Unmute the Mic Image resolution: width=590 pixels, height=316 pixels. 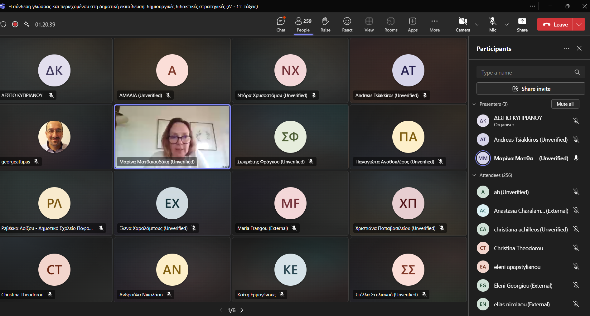pos(492,24)
